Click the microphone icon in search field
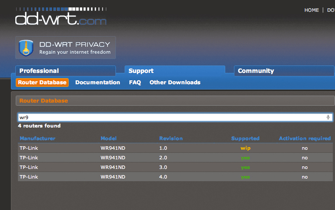Image resolution: width=335 pixels, height=210 pixels. click(328, 117)
